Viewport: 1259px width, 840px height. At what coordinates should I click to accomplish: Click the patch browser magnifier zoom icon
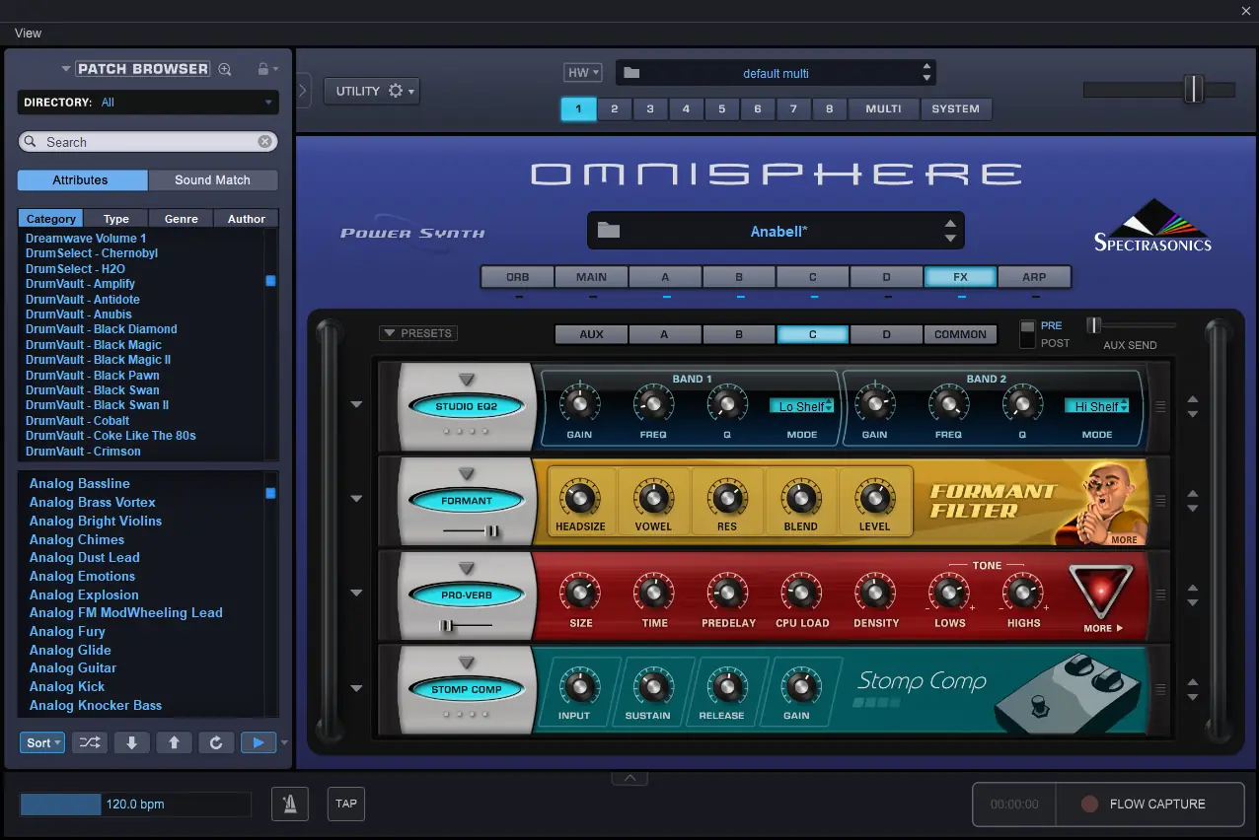click(225, 69)
